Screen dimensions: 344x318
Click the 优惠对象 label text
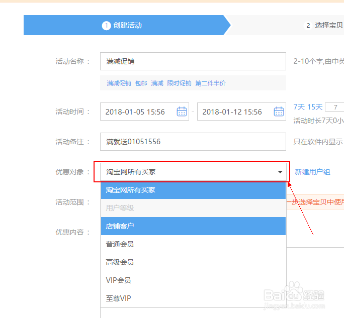click(69, 172)
